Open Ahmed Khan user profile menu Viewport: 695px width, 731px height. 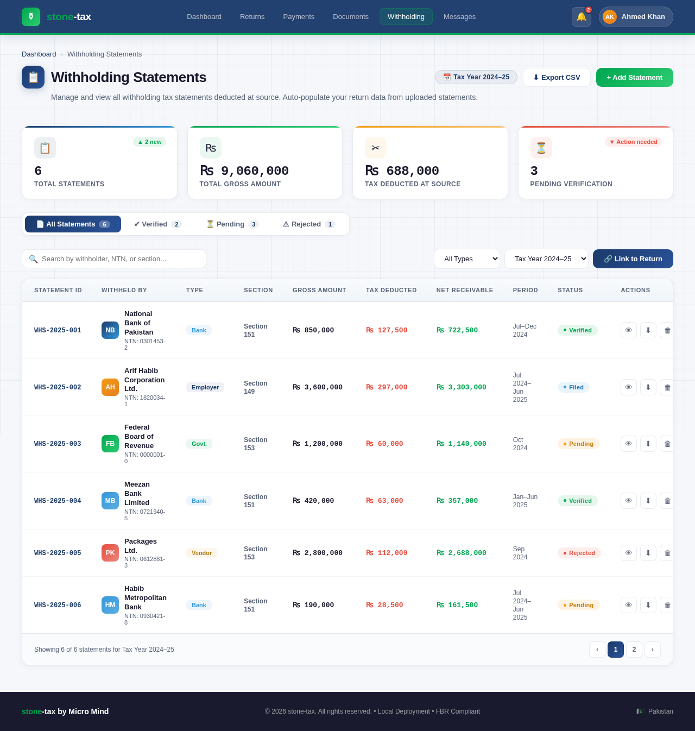coord(635,17)
